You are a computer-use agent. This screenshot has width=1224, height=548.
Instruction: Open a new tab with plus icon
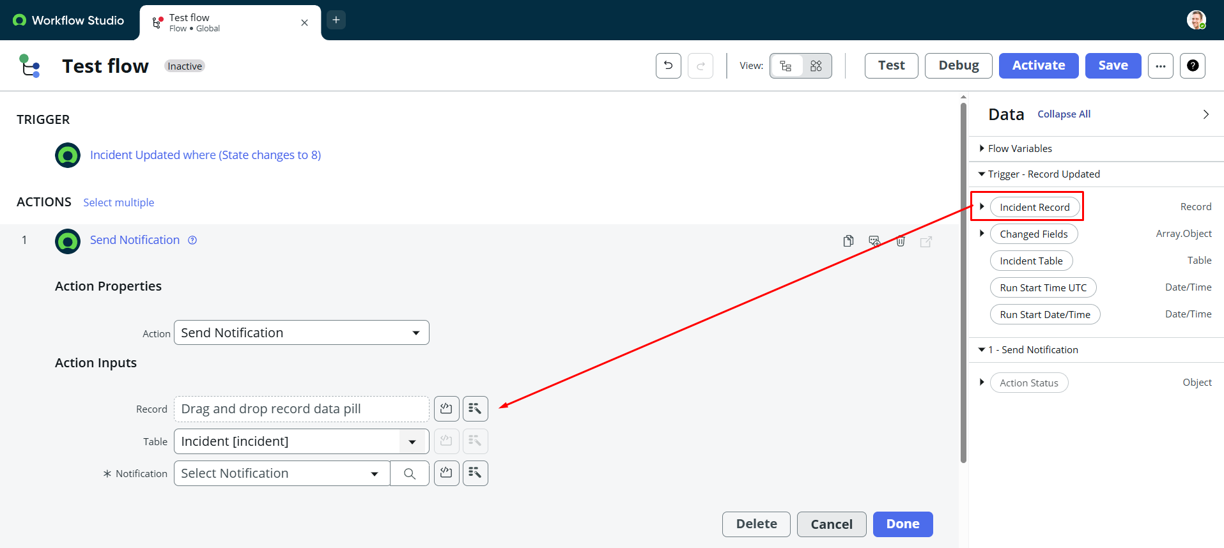coord(336,20)
